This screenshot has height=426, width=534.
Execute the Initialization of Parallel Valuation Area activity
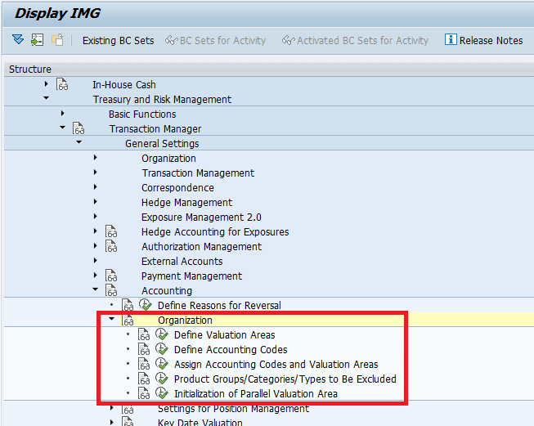[x=161, y=394]
